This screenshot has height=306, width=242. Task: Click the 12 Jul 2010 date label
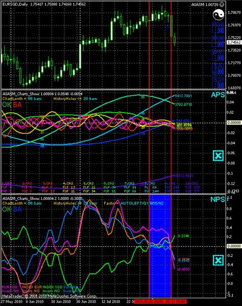click(x=111, y=301)
